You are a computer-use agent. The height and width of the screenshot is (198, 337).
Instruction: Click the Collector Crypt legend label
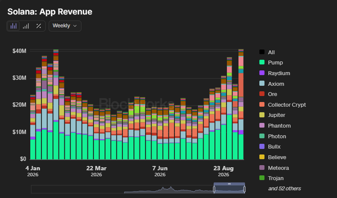[287, 105]
